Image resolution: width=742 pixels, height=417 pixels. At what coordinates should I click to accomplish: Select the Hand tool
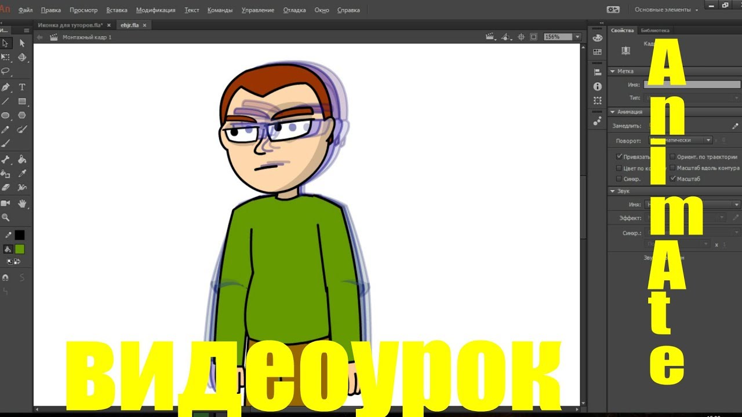pos(22,203)
